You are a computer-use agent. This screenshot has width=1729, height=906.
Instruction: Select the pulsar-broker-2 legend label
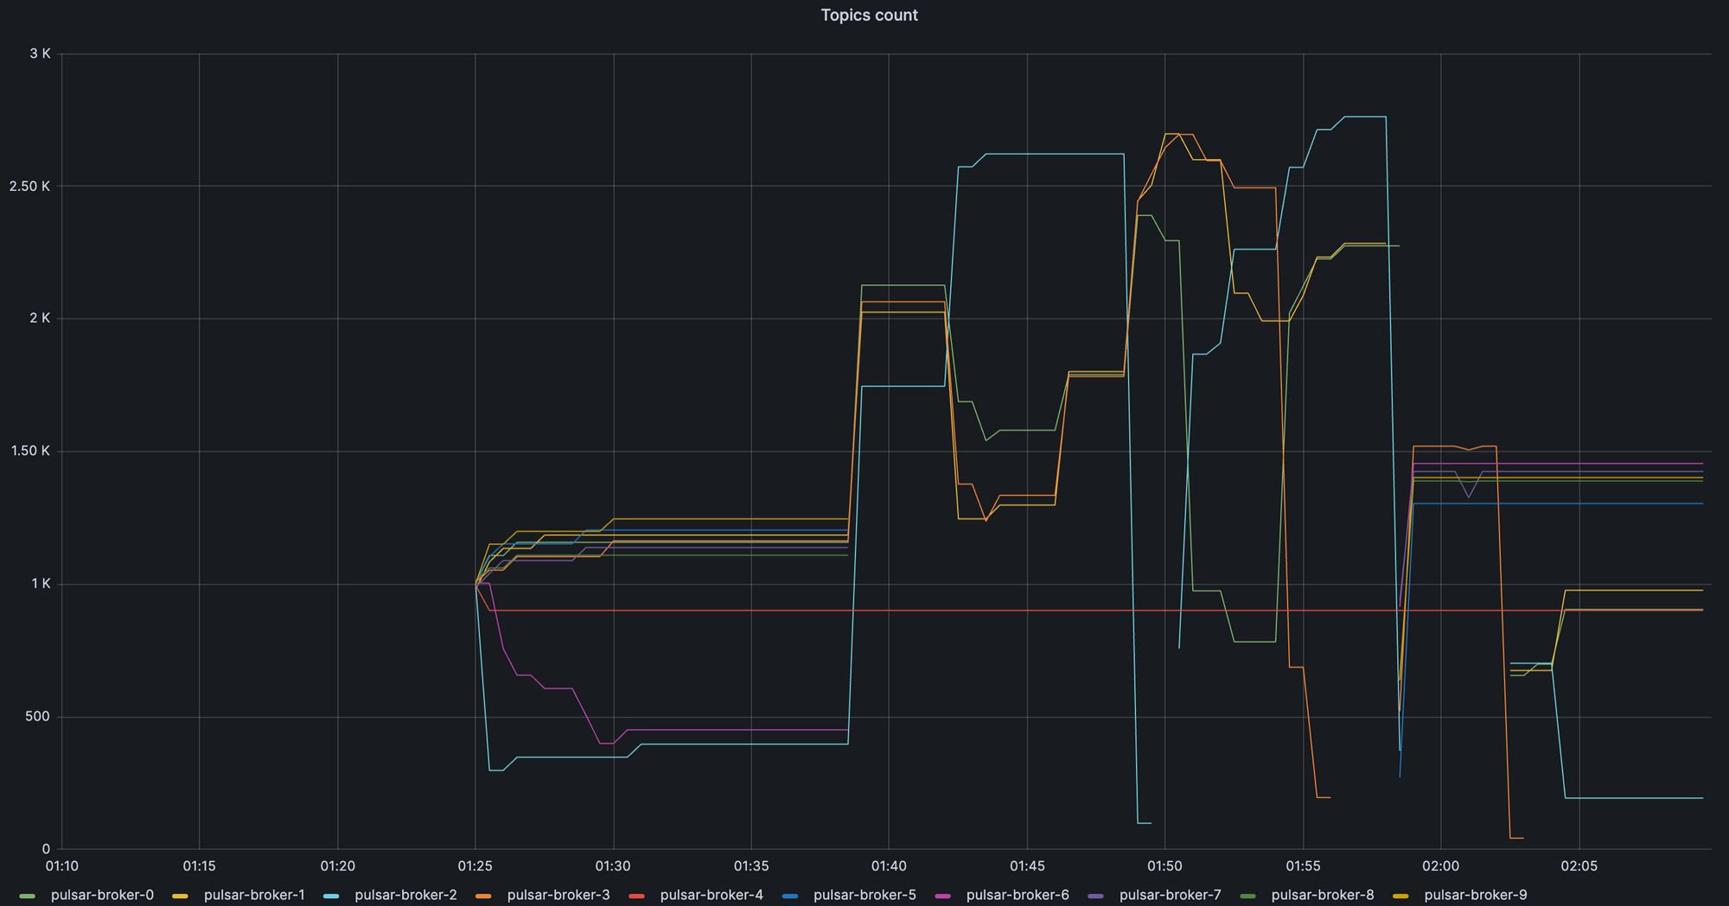tap(405, 895)
